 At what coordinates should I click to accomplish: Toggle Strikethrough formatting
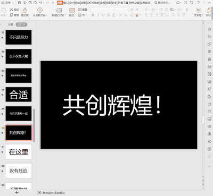(109, 15)
